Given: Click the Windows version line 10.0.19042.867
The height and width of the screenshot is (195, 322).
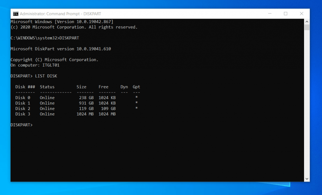Looking at the screenshot, I should pos(62,22).
